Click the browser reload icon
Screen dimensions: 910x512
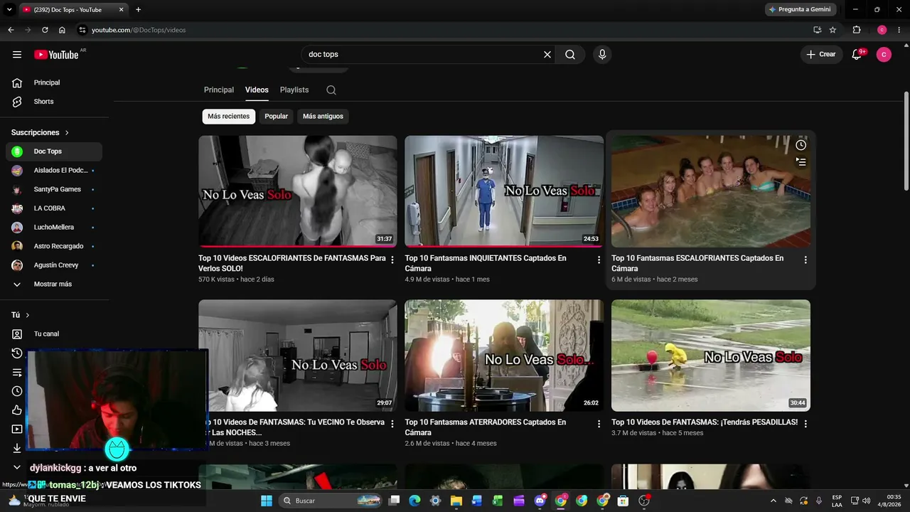coord(45,30)
